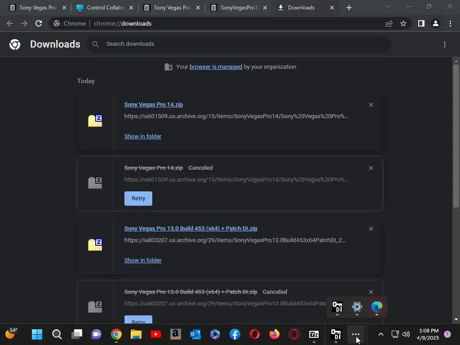Open Task View on taskbar

click(77, 334)
